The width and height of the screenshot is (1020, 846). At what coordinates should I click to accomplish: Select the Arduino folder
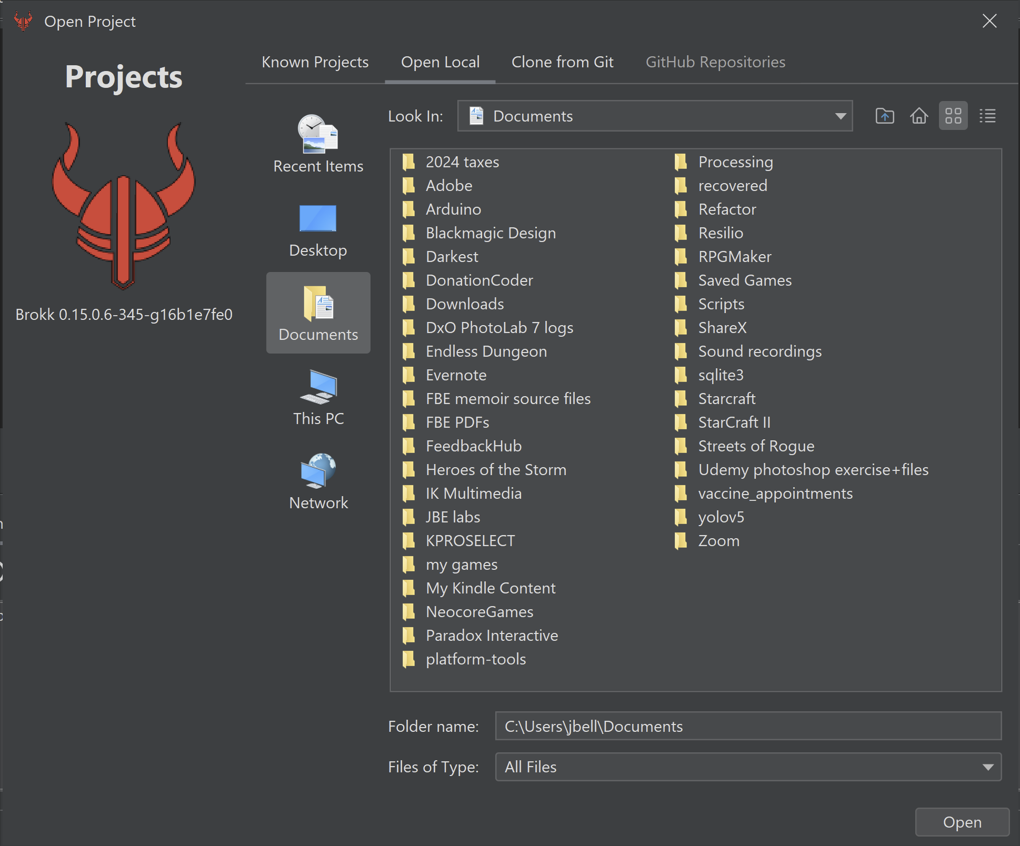pyautogui.click(x=453, y=209)
